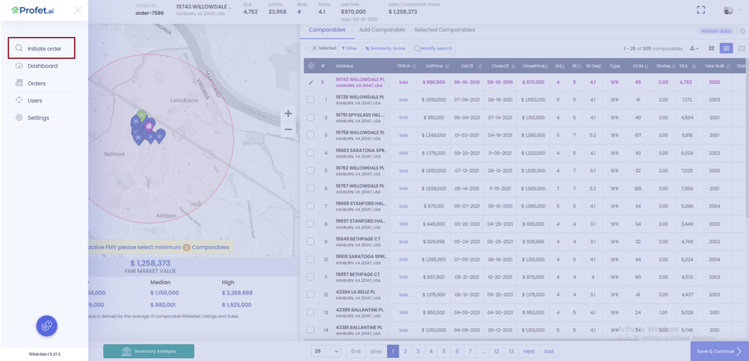Click the Users icon in the sidebar
This screenshot has height=361, width=749.
[20, 100]
